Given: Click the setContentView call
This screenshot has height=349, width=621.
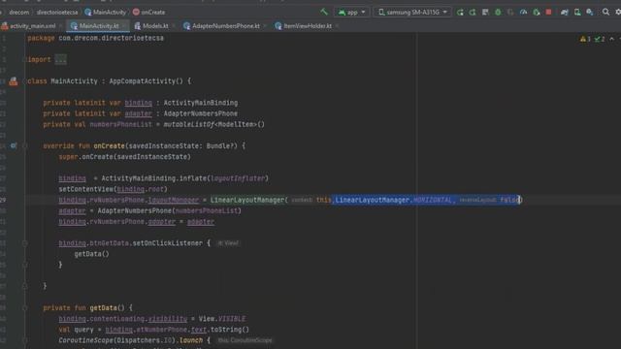Looking at the screenshot, I should [x=113, y=189].
